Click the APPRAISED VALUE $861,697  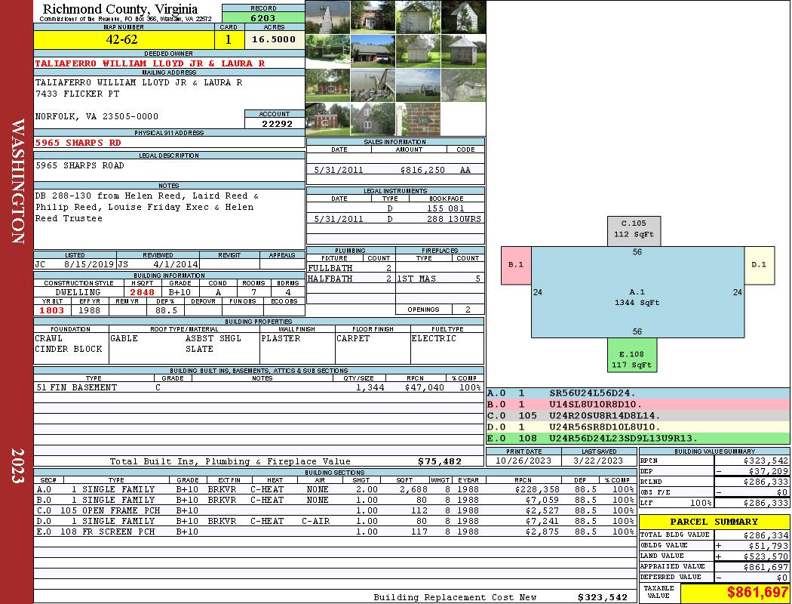click(766, 566)
